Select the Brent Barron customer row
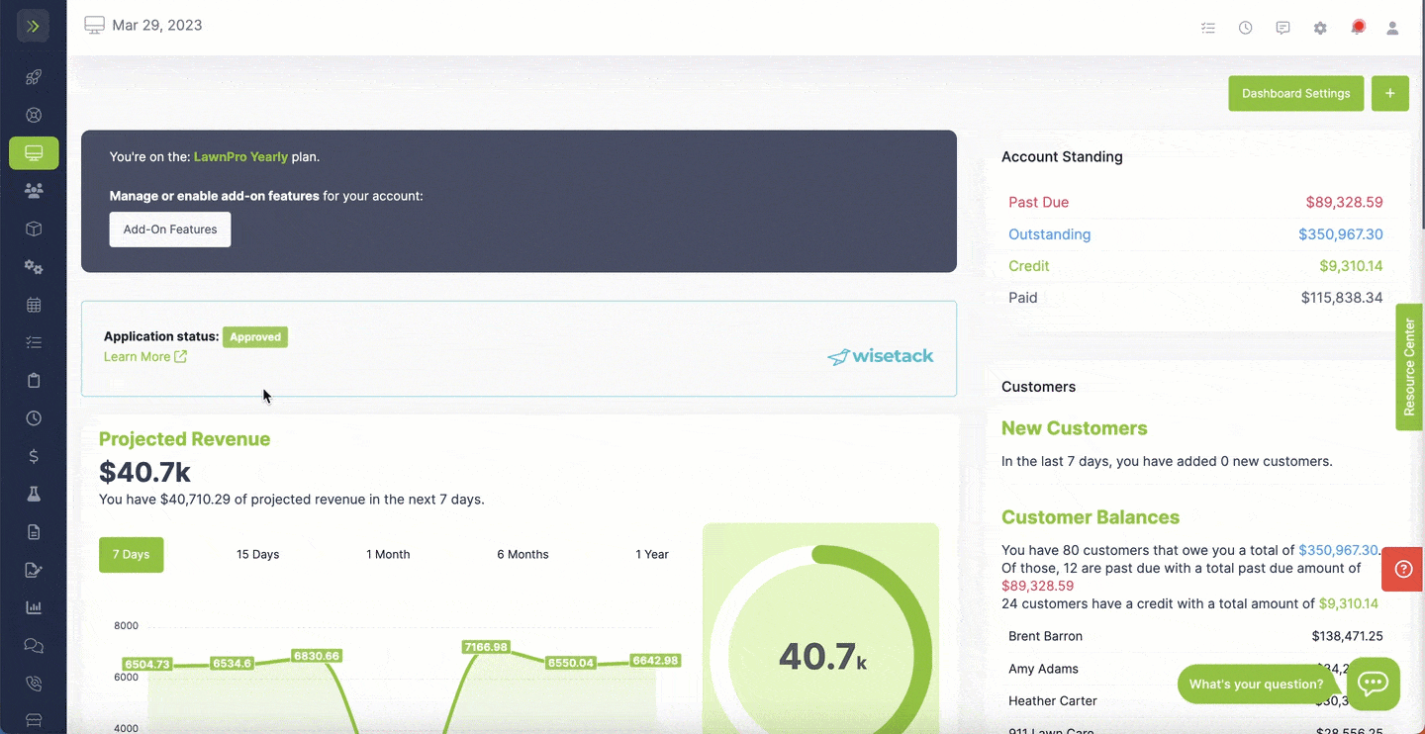This screenshot has height=734, width=1425. coord(1195,636)
